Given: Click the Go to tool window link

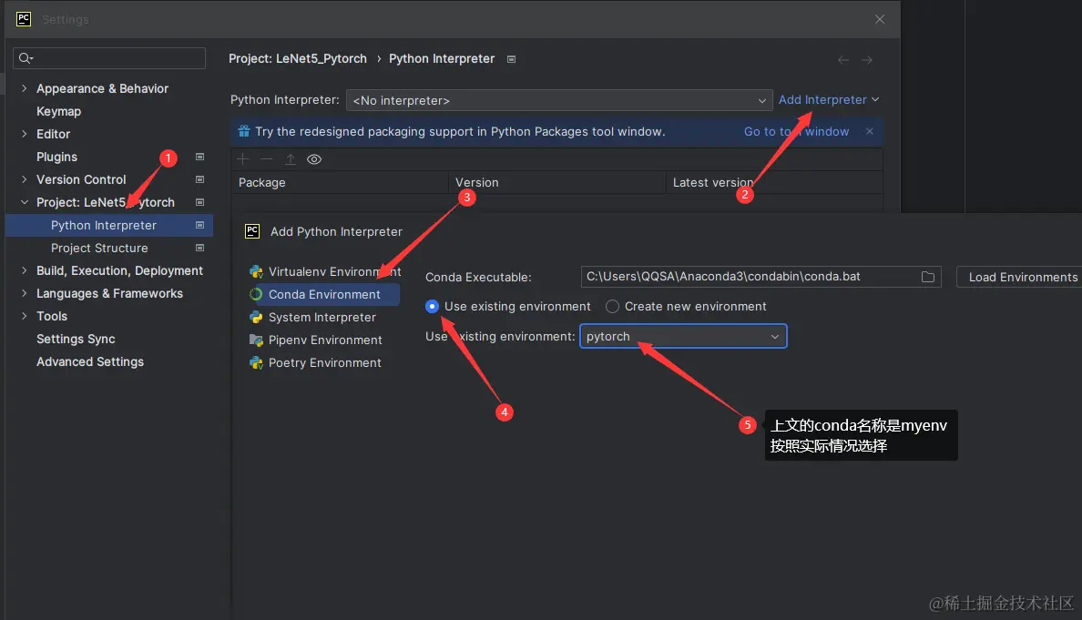Looking at the screenshot, I should tap(796, 131).
